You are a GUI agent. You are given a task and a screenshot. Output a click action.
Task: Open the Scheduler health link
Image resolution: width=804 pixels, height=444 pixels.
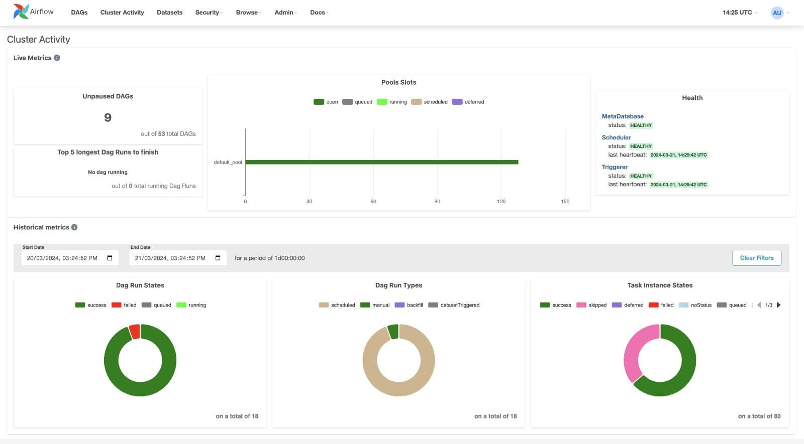(x=616, y=137)
